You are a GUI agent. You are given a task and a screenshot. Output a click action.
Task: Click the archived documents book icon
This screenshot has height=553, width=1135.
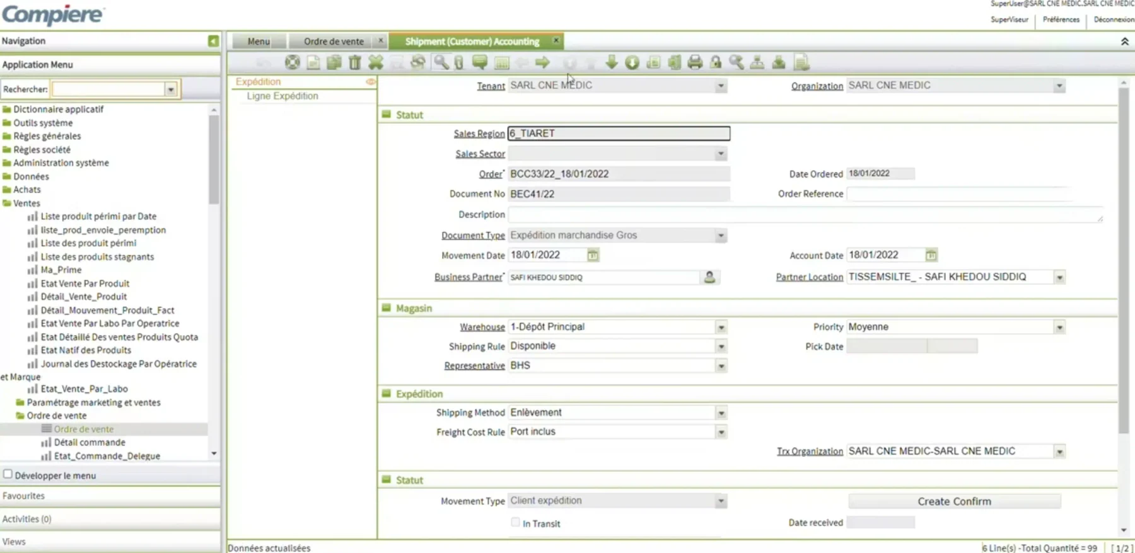[x=674, y=62]
